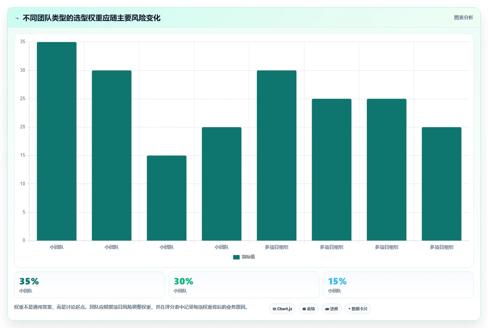Toggle the 指标值 legend label

pos(249,257)
